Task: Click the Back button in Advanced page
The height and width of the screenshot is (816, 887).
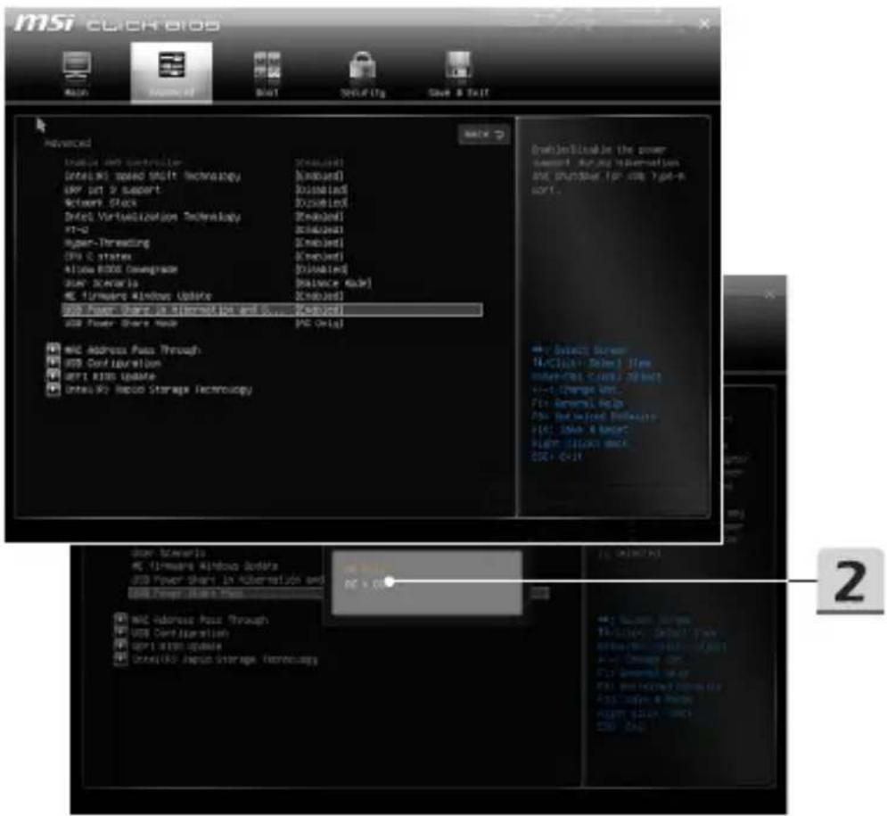Action: (x=484, y=135)
